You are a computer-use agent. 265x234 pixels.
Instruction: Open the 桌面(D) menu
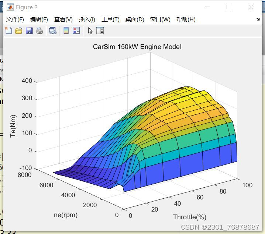tap(135, 19)
